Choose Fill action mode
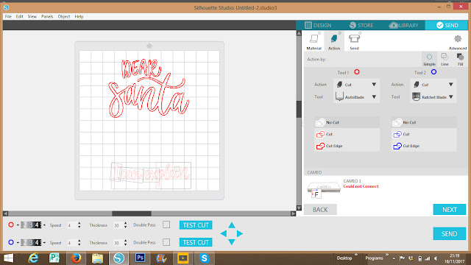 click(460, 60)
